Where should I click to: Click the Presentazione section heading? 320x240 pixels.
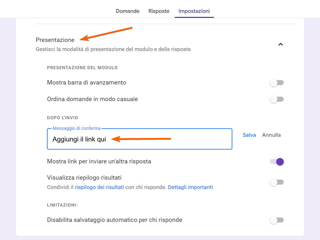(55, 40)
